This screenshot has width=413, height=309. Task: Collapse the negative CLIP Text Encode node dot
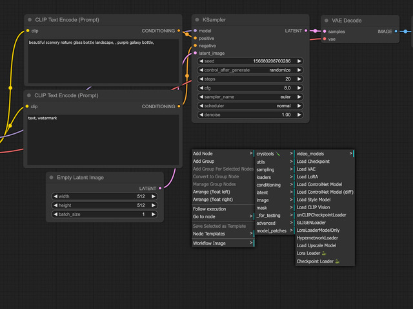point(29,95)
